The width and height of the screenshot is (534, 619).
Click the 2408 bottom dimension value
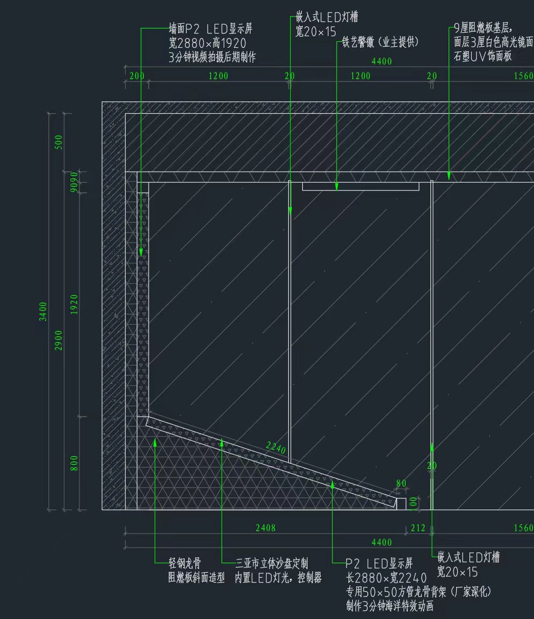coord(265,528)
